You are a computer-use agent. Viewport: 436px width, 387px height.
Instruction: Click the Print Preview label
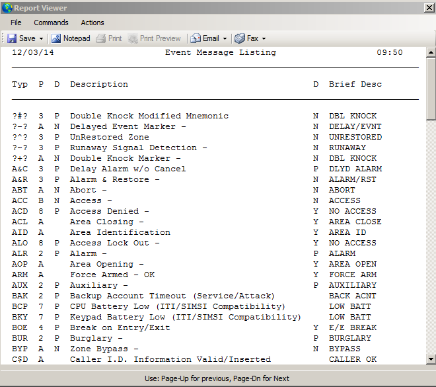pyautogui.click(x=160, y=38)
